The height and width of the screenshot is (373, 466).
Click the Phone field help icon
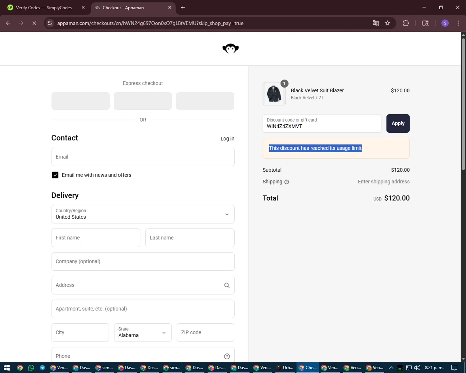227,356
